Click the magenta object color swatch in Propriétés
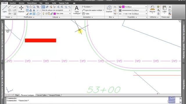The width and height of the screenshot is (186, 104). point(123,7)
